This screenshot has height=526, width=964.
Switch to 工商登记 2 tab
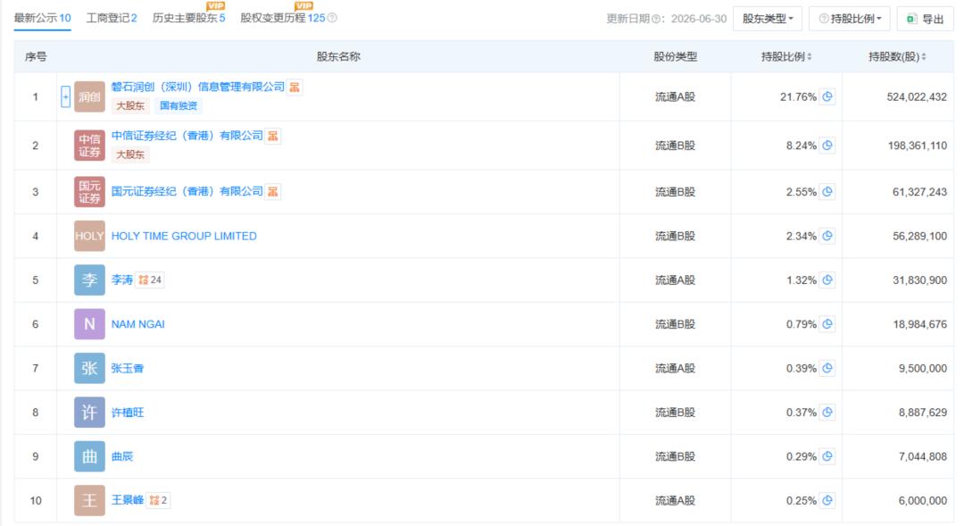(112, 18)
